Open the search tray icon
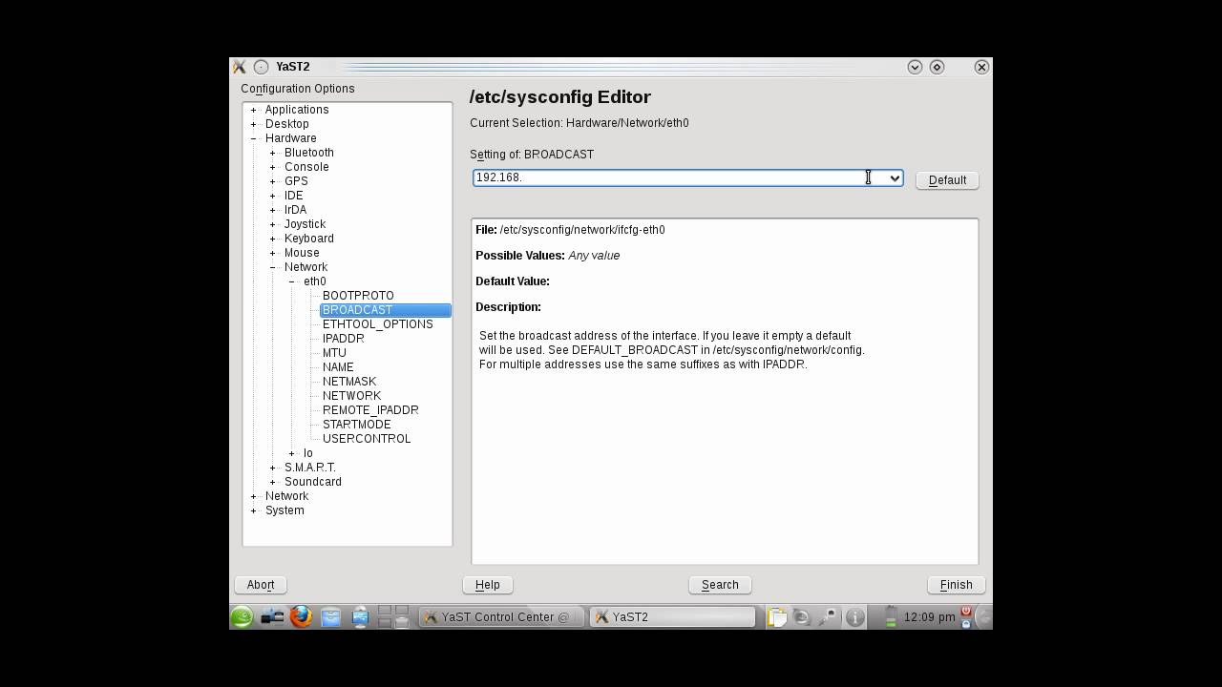Image resolution: width=1222 pixels, height=687 pixels. [828, 617]
